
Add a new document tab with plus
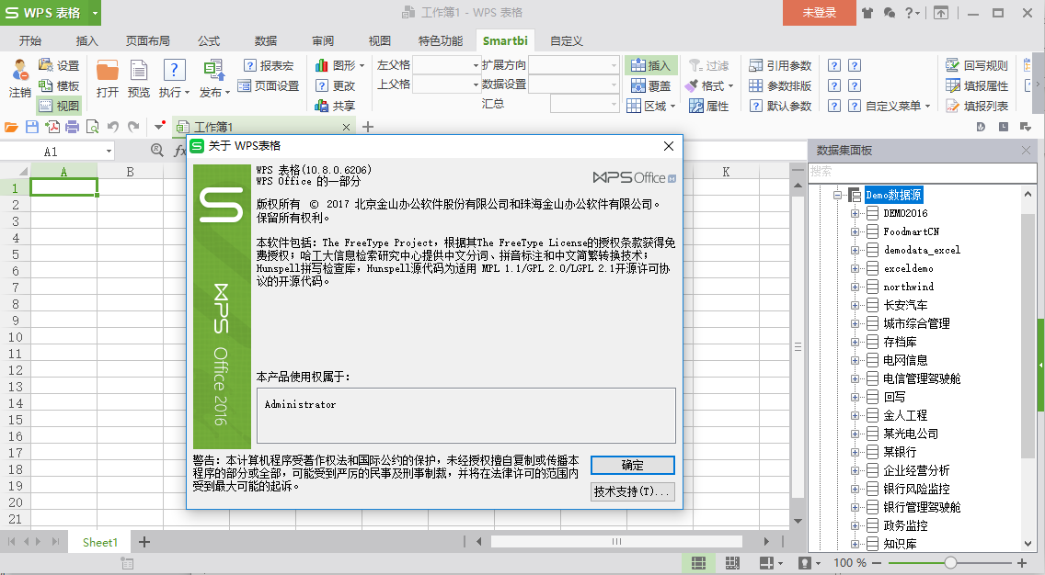368,127
